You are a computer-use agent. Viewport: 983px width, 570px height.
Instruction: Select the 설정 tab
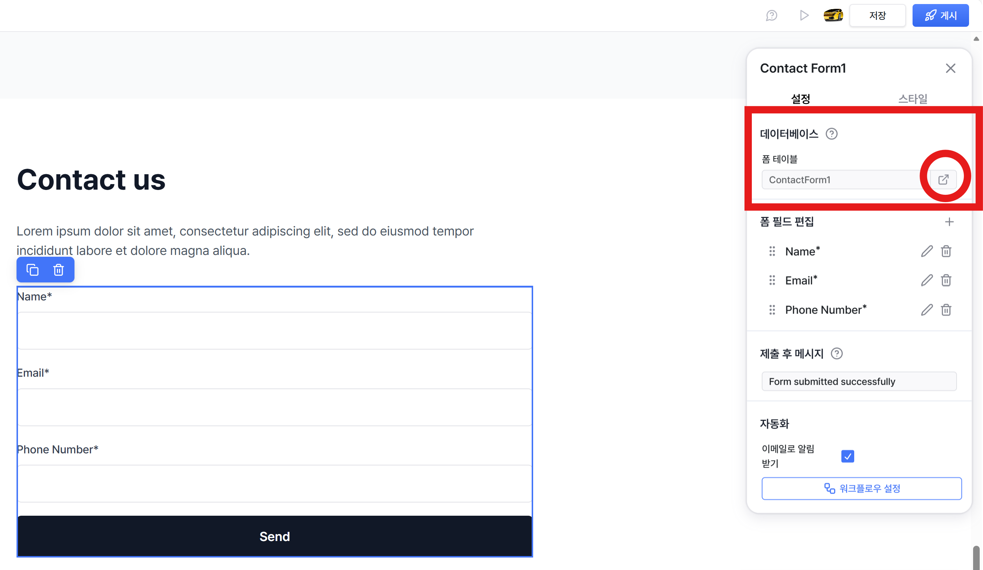(x=800, y=99)
